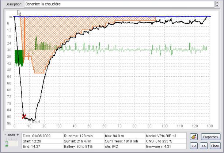
Task: Go to previous dive with << button
Action: tap(194, 145)
